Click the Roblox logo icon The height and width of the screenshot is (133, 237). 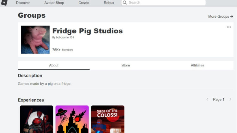tap(4, 3)
